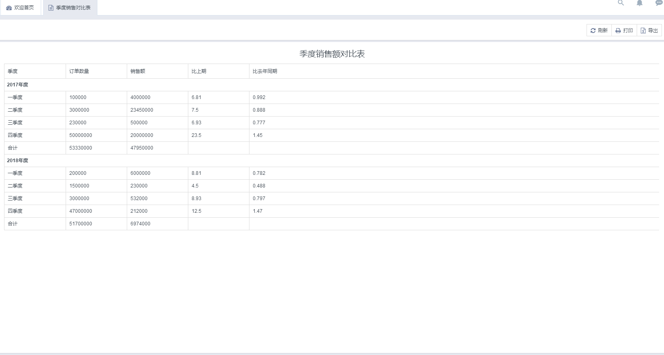Click the 导出 export button
The height and width of the screenshot is (355, 664).
tap(649, 31)
